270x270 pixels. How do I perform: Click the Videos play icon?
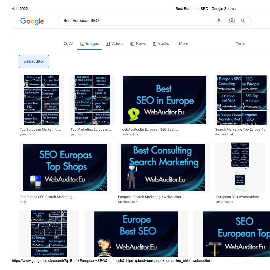108,44
